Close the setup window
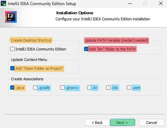Screen dimensions: 167x128 tap(161, 3)
